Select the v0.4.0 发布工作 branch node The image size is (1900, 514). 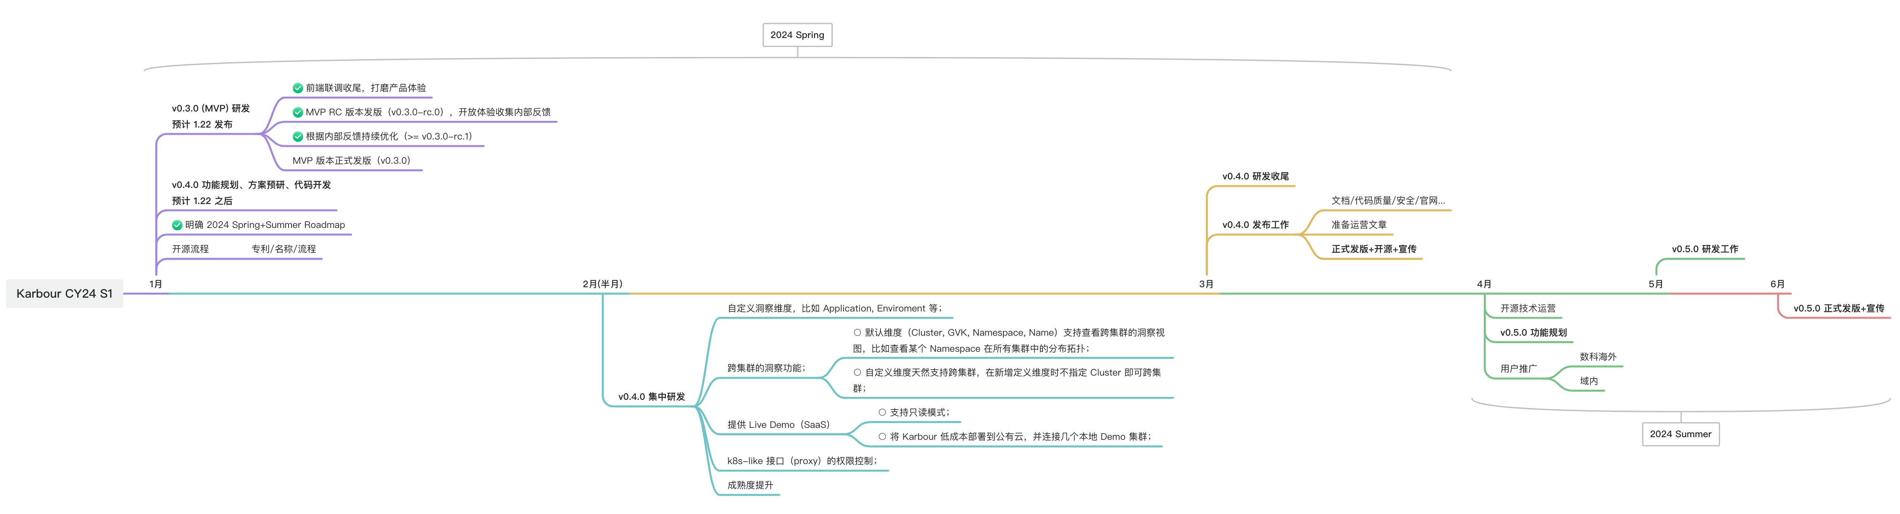tap(1255, 225)
